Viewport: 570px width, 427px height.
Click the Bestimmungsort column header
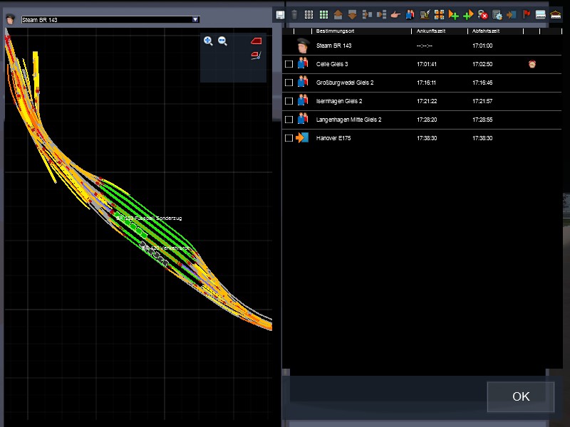pyautogui.click(x=336, y=32)
